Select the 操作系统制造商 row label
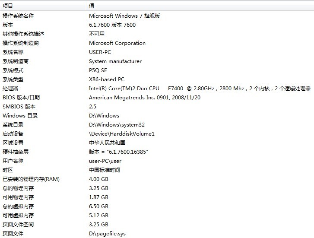This screenshot has height=238, width=314. tap(21, 43)
